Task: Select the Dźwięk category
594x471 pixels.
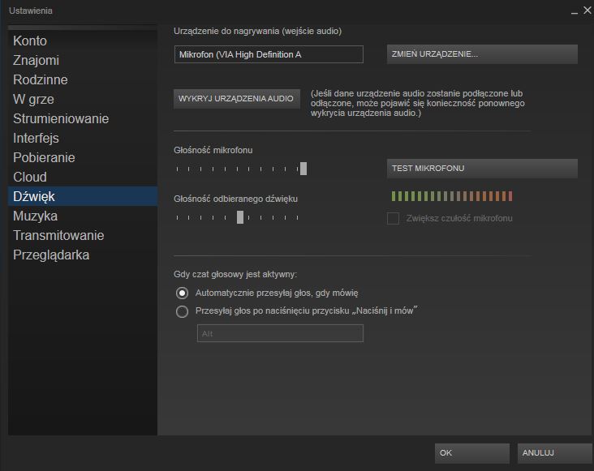Action: (83, 196)
